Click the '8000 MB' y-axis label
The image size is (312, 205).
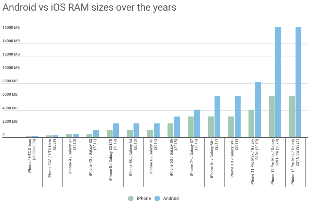[10, 81]
